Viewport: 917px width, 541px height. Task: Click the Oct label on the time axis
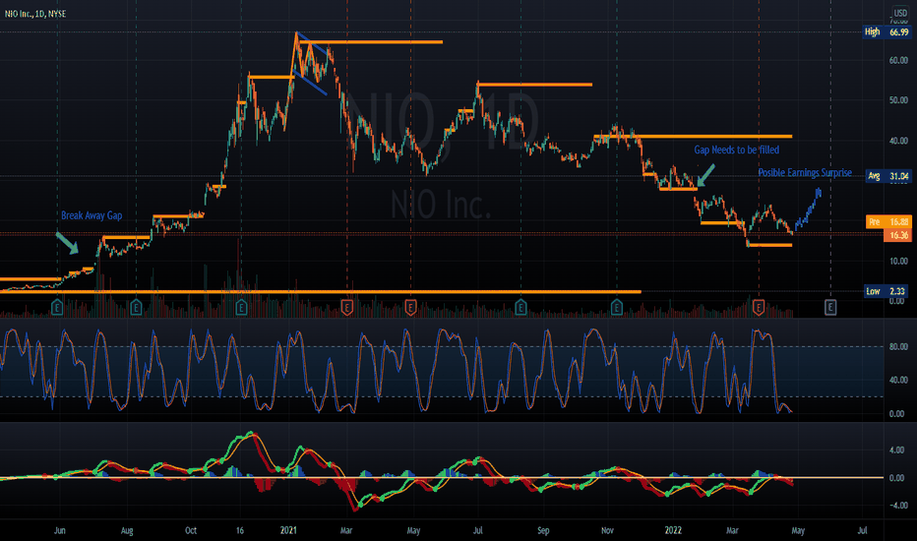[191, 530]
